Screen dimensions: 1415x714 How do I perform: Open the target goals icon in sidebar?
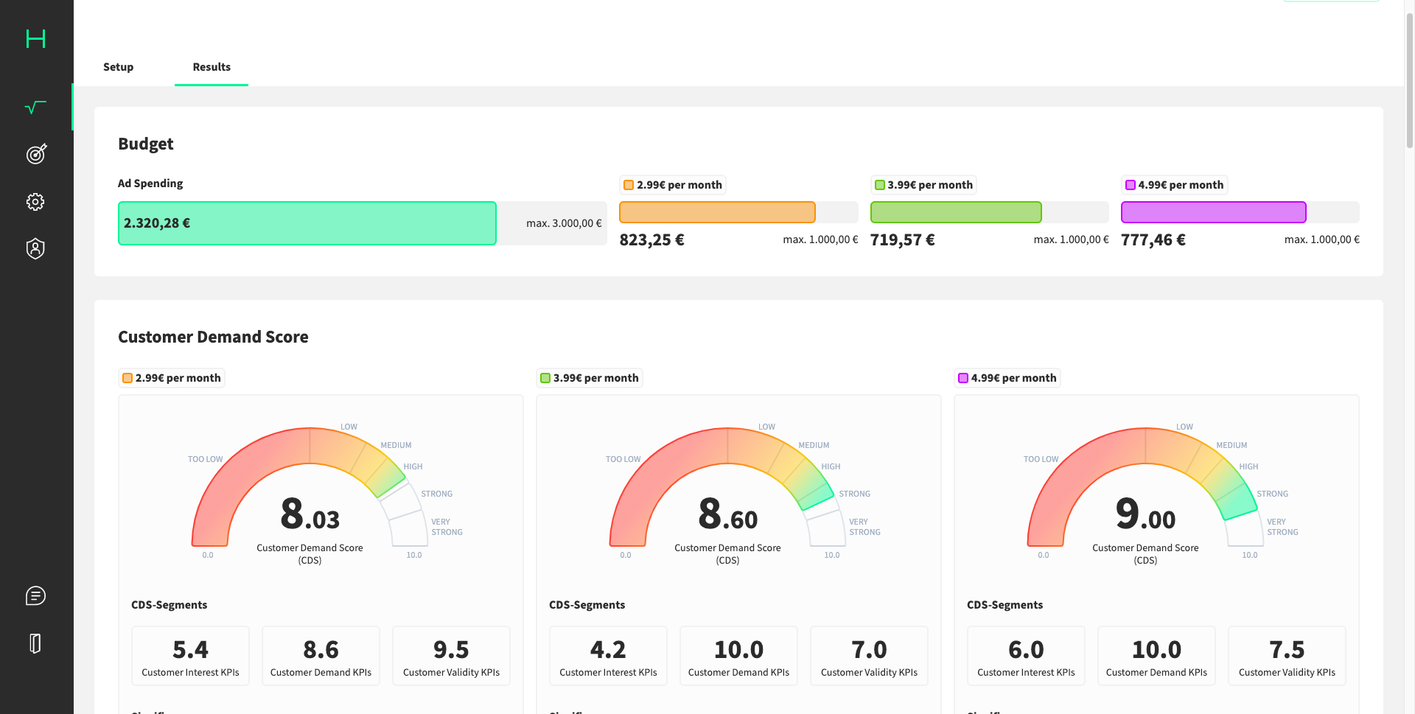click(35, 154)
